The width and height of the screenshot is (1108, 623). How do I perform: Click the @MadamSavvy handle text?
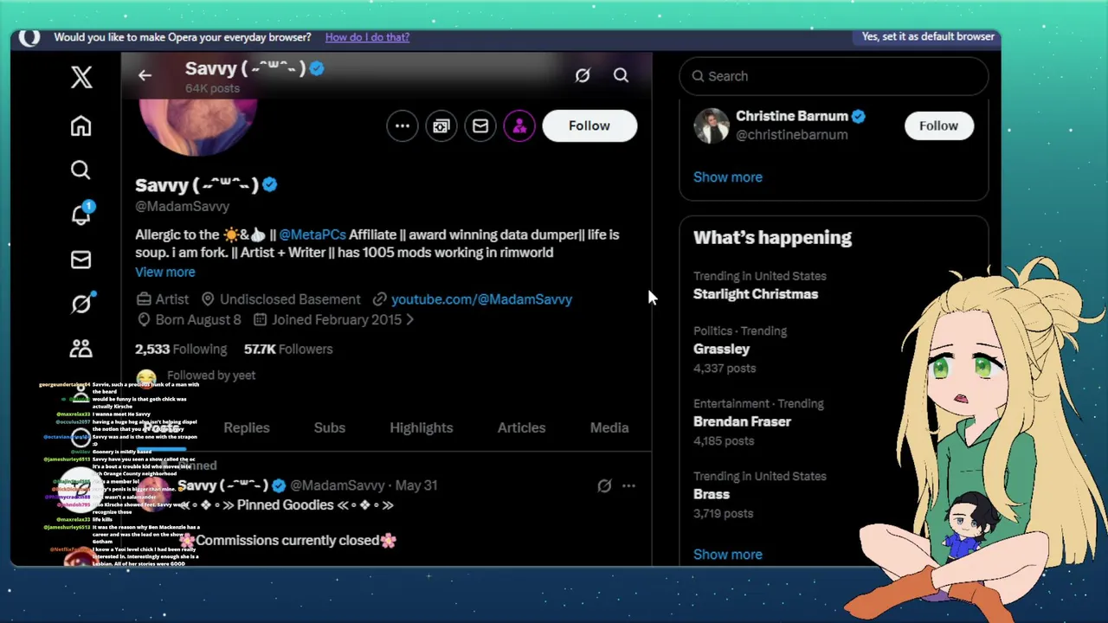click(x=182, y=207)
